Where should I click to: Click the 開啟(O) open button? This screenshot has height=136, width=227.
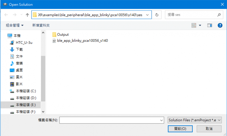(180, 129)
